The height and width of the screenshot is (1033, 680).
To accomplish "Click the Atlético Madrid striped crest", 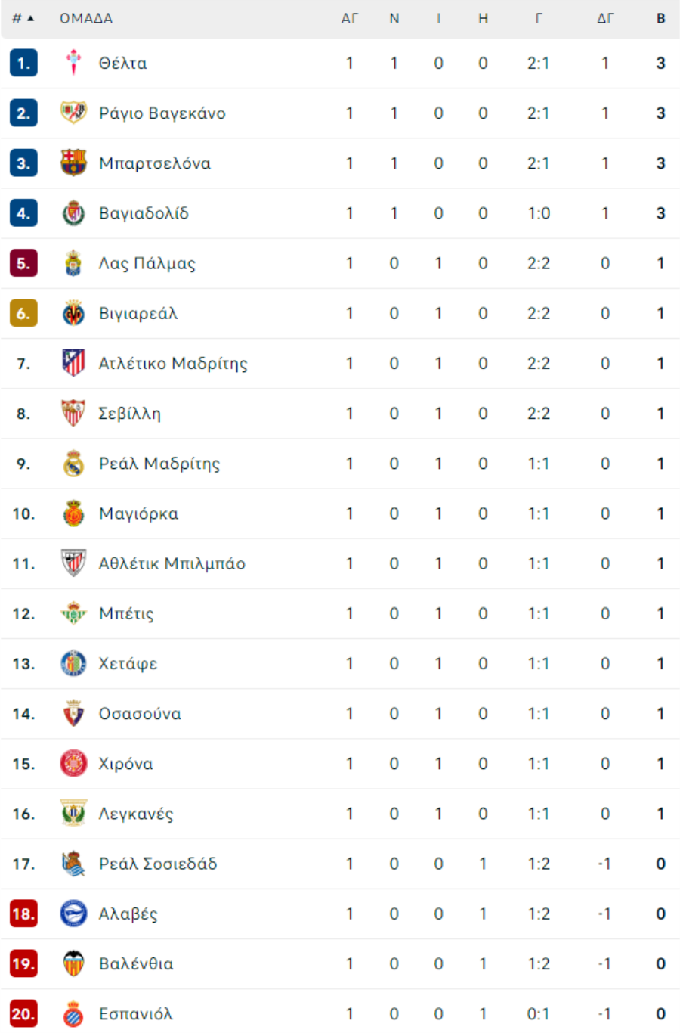I will [73, 363].
